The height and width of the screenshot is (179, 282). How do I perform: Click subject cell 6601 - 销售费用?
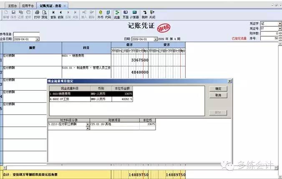tap(86, 60)
